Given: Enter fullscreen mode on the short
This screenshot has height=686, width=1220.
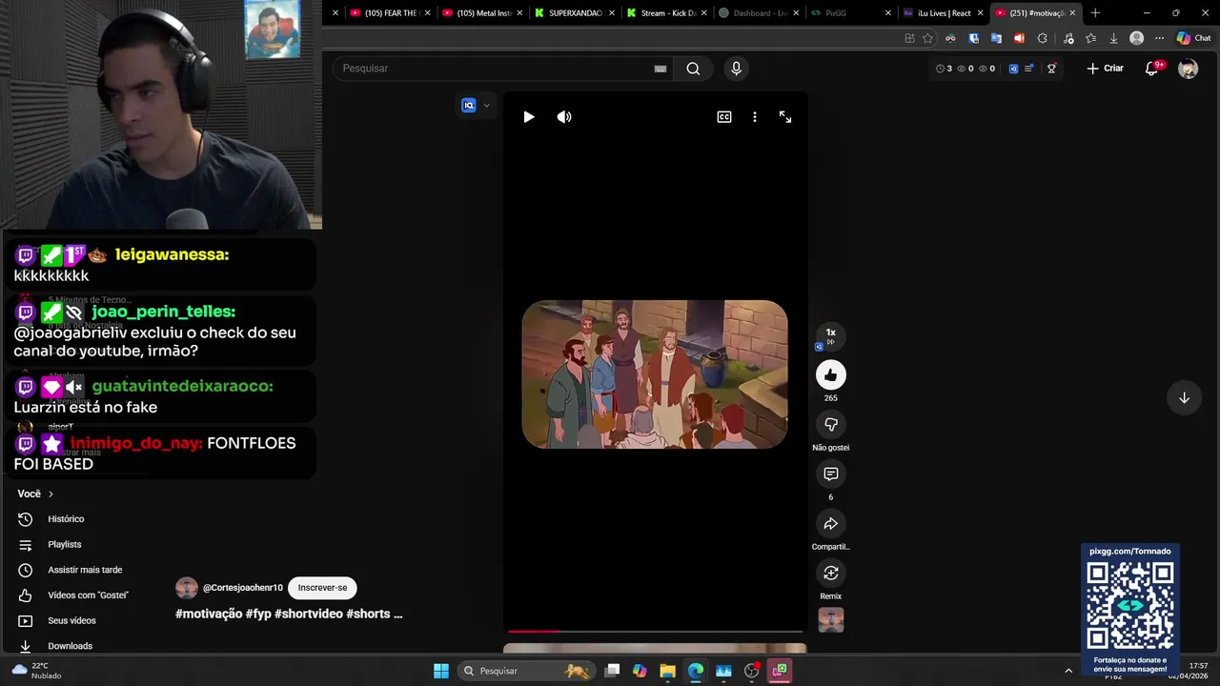Looking at the screenshot, I should point(785,116).
